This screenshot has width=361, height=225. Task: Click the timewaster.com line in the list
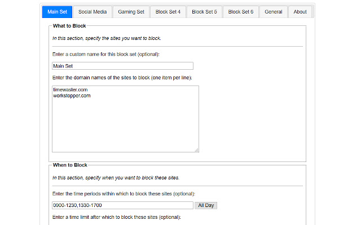(x=71, y=89)
